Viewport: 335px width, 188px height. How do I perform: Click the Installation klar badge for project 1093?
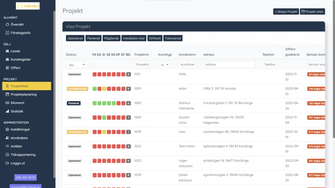(x=77, y=89)
